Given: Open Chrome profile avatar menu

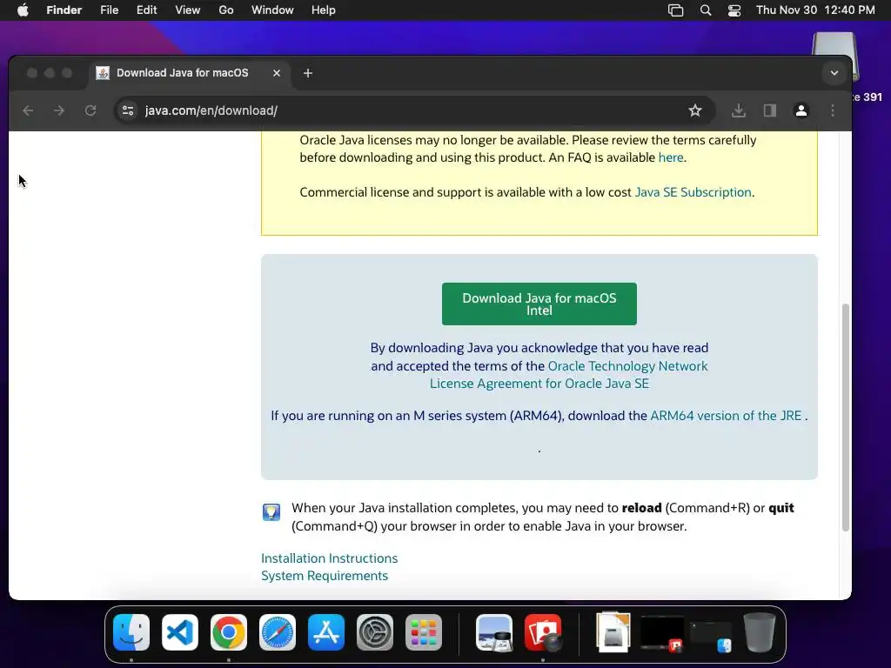Looking at the screenshot, I should [801, 110].
